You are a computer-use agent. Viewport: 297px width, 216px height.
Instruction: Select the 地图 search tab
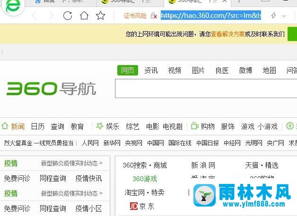269,70
